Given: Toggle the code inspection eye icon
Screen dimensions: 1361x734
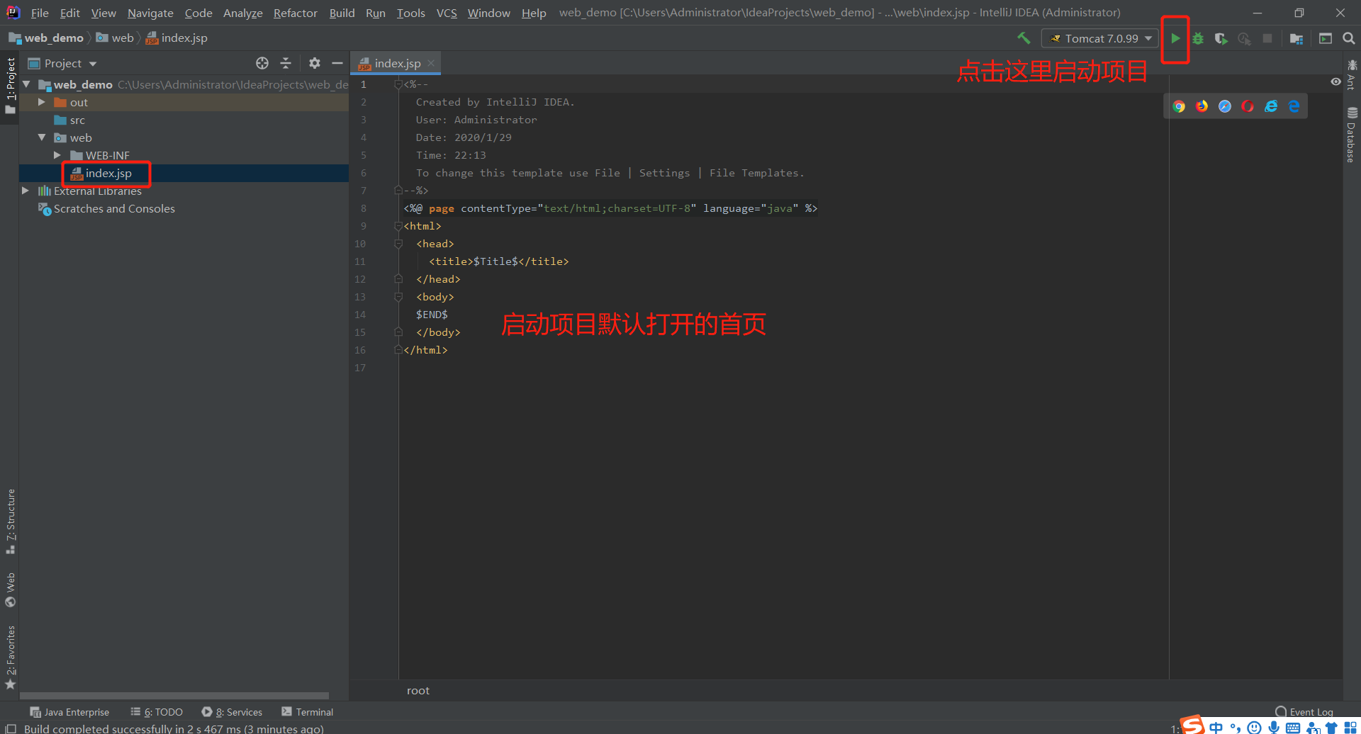Looking at the screenshot, I should click(x=1335, y=82).
